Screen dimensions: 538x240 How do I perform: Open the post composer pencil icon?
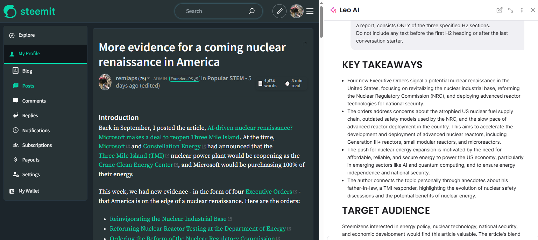point(279,11)
